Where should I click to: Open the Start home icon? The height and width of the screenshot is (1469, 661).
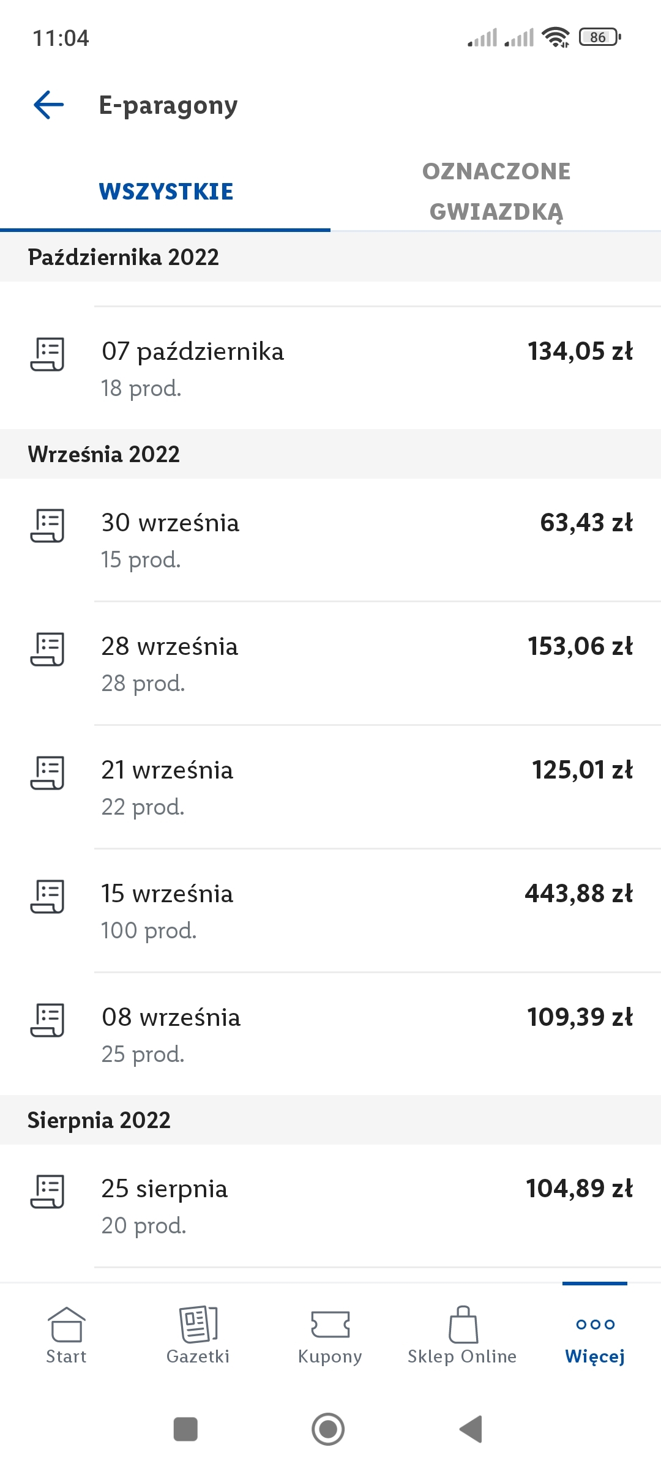click(x=66, y=1325)
